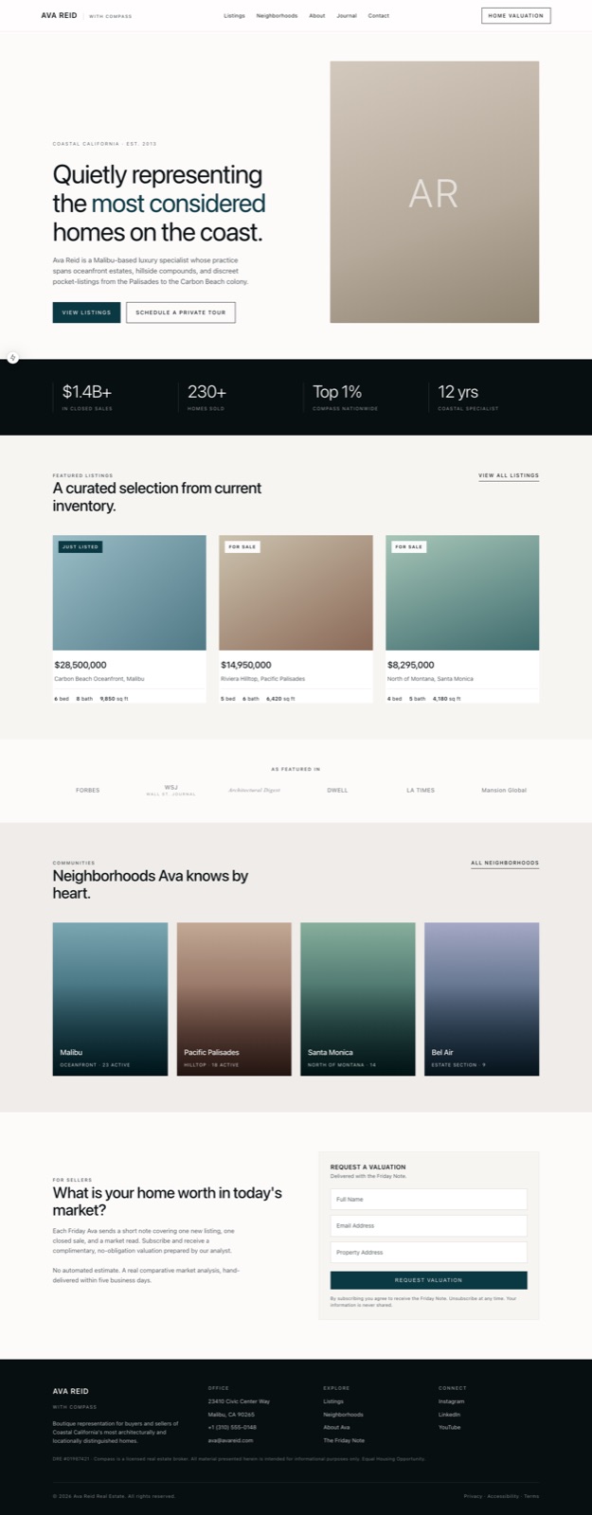The width and height of the screenshot is (592, 1515).
Task: Open the Listings nav menu item
Action: tap(234, 16)
